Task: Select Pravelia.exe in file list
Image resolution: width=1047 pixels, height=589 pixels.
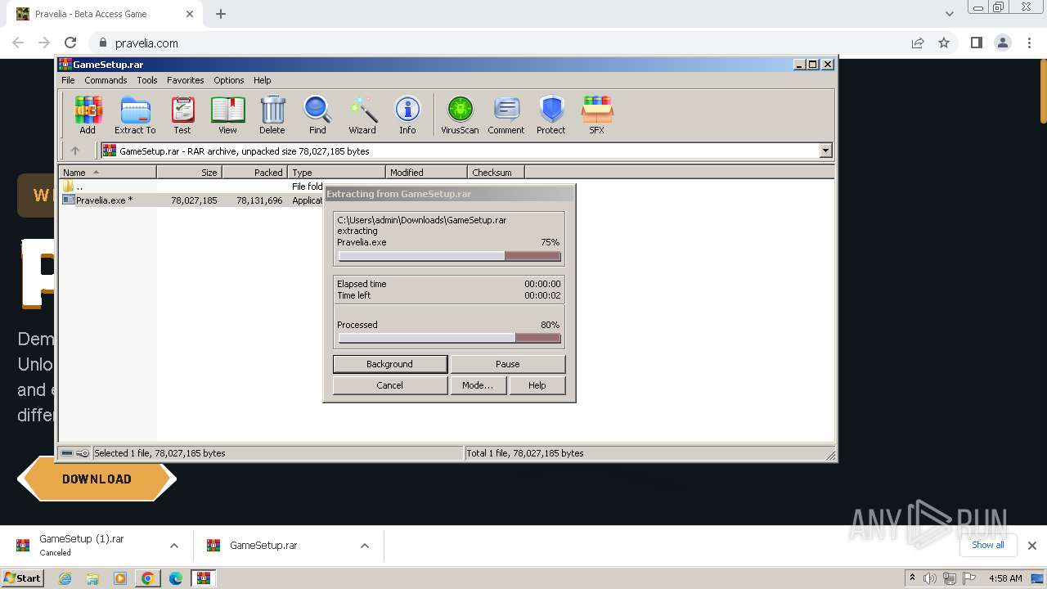Action: pyautogui.click(x=192, y=200)
